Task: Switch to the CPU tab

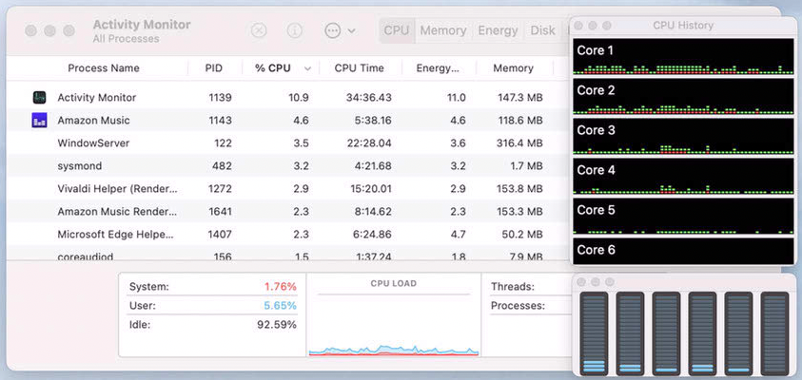Action: click(397, 30)
